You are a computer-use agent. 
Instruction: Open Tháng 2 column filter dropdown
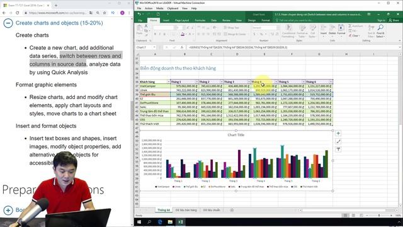[221, 82]
